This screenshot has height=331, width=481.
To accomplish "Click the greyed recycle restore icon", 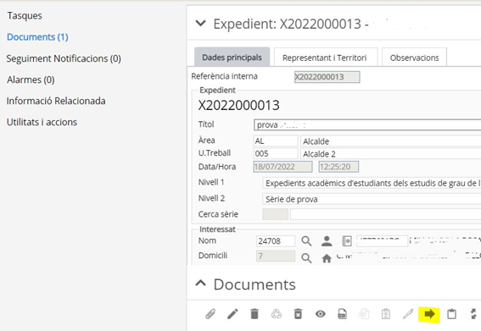I will click(x=276, y=314).
